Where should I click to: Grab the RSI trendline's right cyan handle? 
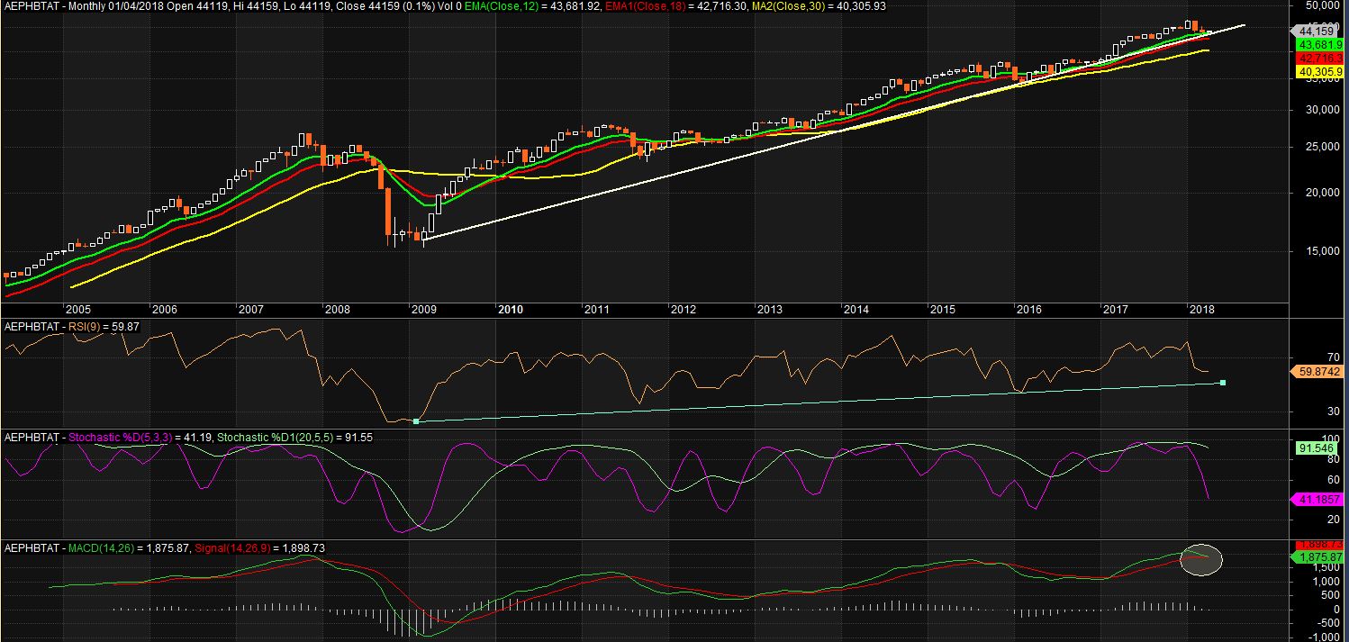[1223, 383]
